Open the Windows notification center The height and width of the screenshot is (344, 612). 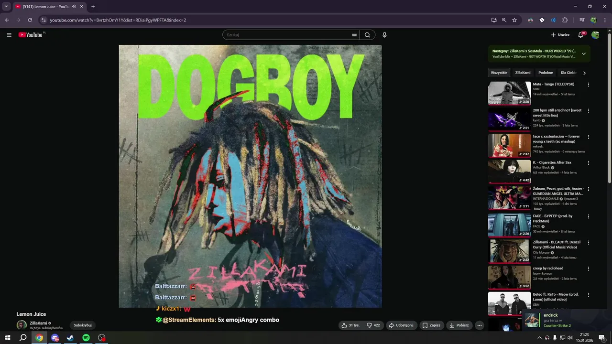tap(602, 338)
